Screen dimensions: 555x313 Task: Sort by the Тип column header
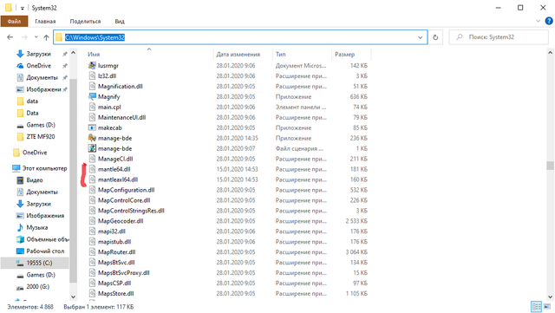(x=281, y=54)
